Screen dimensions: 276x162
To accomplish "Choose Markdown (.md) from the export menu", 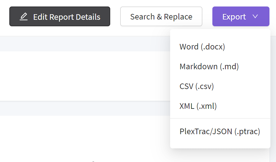I will click(x=209, y=66).
